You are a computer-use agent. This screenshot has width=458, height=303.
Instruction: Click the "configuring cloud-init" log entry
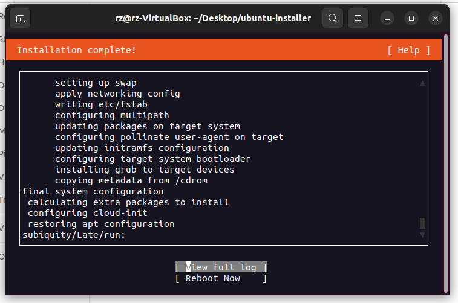click(88, 213)
